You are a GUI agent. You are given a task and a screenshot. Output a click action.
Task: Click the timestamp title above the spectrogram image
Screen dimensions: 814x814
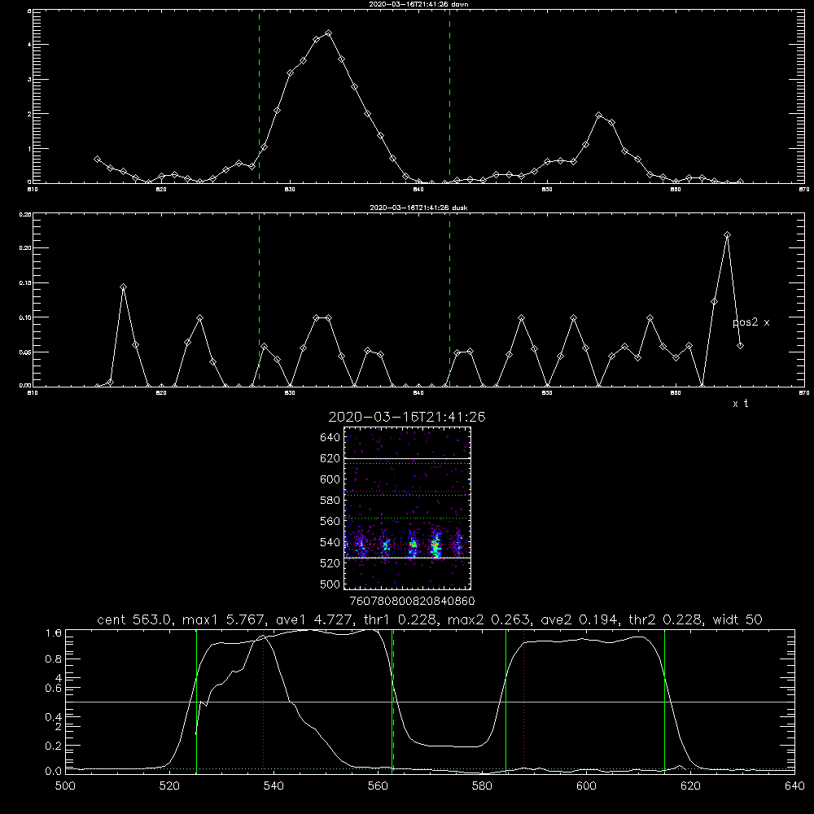pyautogui.click(x=407, y=417)
